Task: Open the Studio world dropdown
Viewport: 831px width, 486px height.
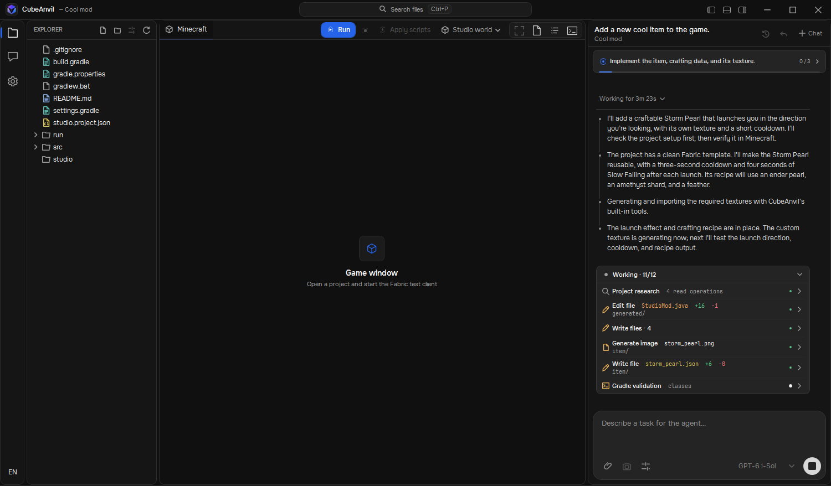Action: click(x=471, y=30)
